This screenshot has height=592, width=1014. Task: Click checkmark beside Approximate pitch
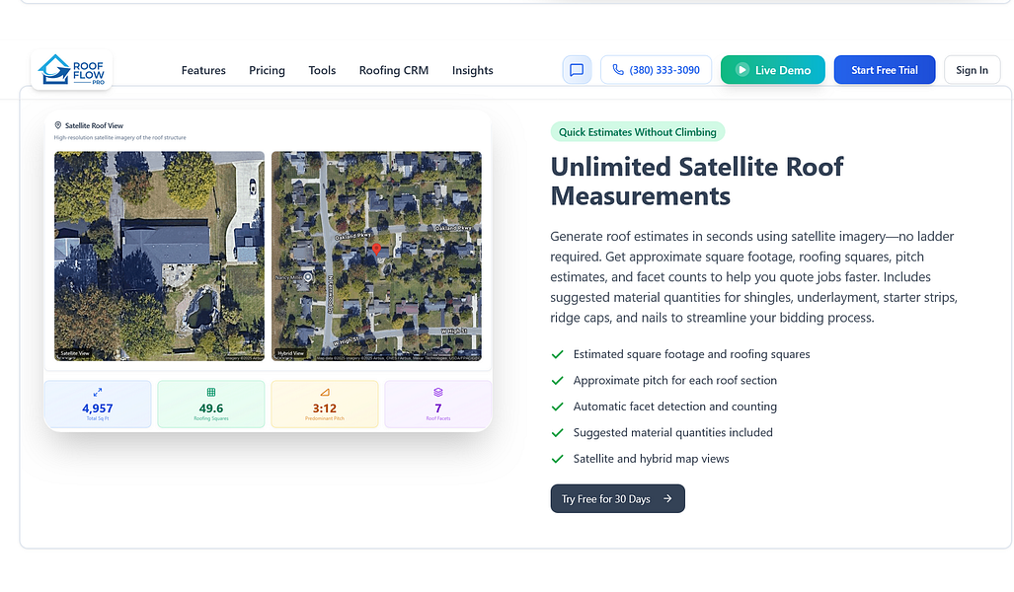[x=557, y=380]
